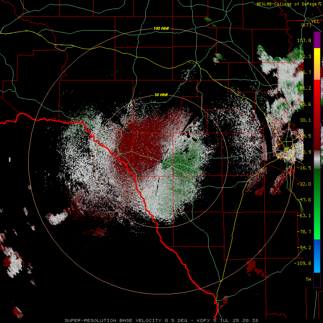Click the -47.6 velocity scale value

(x=304, y=200)
